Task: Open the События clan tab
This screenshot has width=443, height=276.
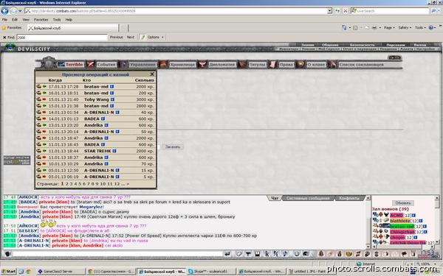Action: (106, 65)
